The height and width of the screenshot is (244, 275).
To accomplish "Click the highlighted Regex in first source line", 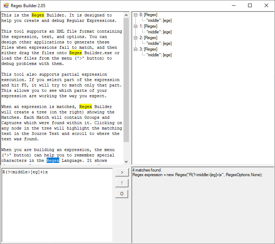I will click(38, 15).
